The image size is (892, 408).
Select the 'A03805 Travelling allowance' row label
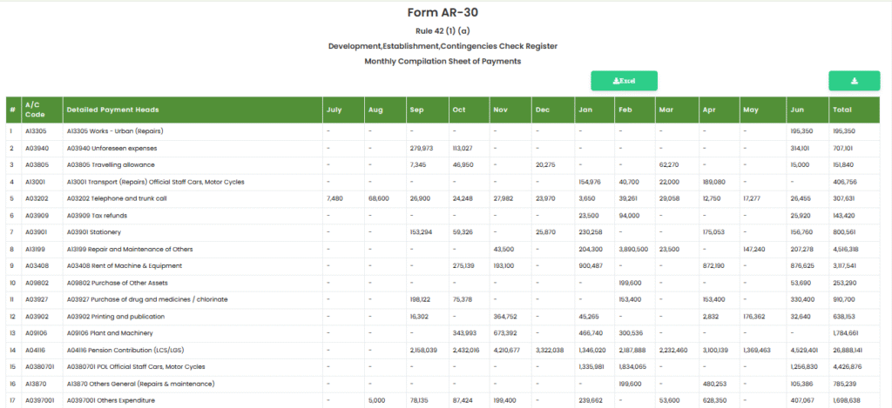coord(110,164)
